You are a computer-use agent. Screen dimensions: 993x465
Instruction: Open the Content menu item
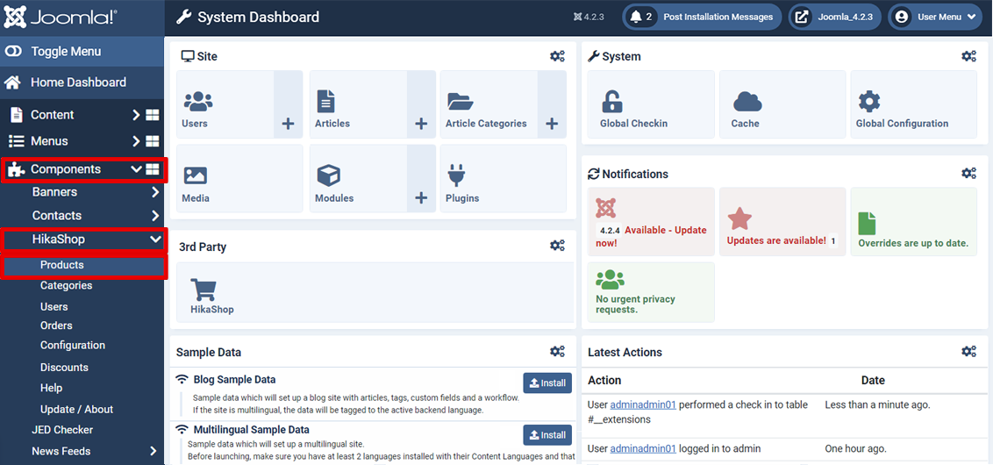coord(53,115)
